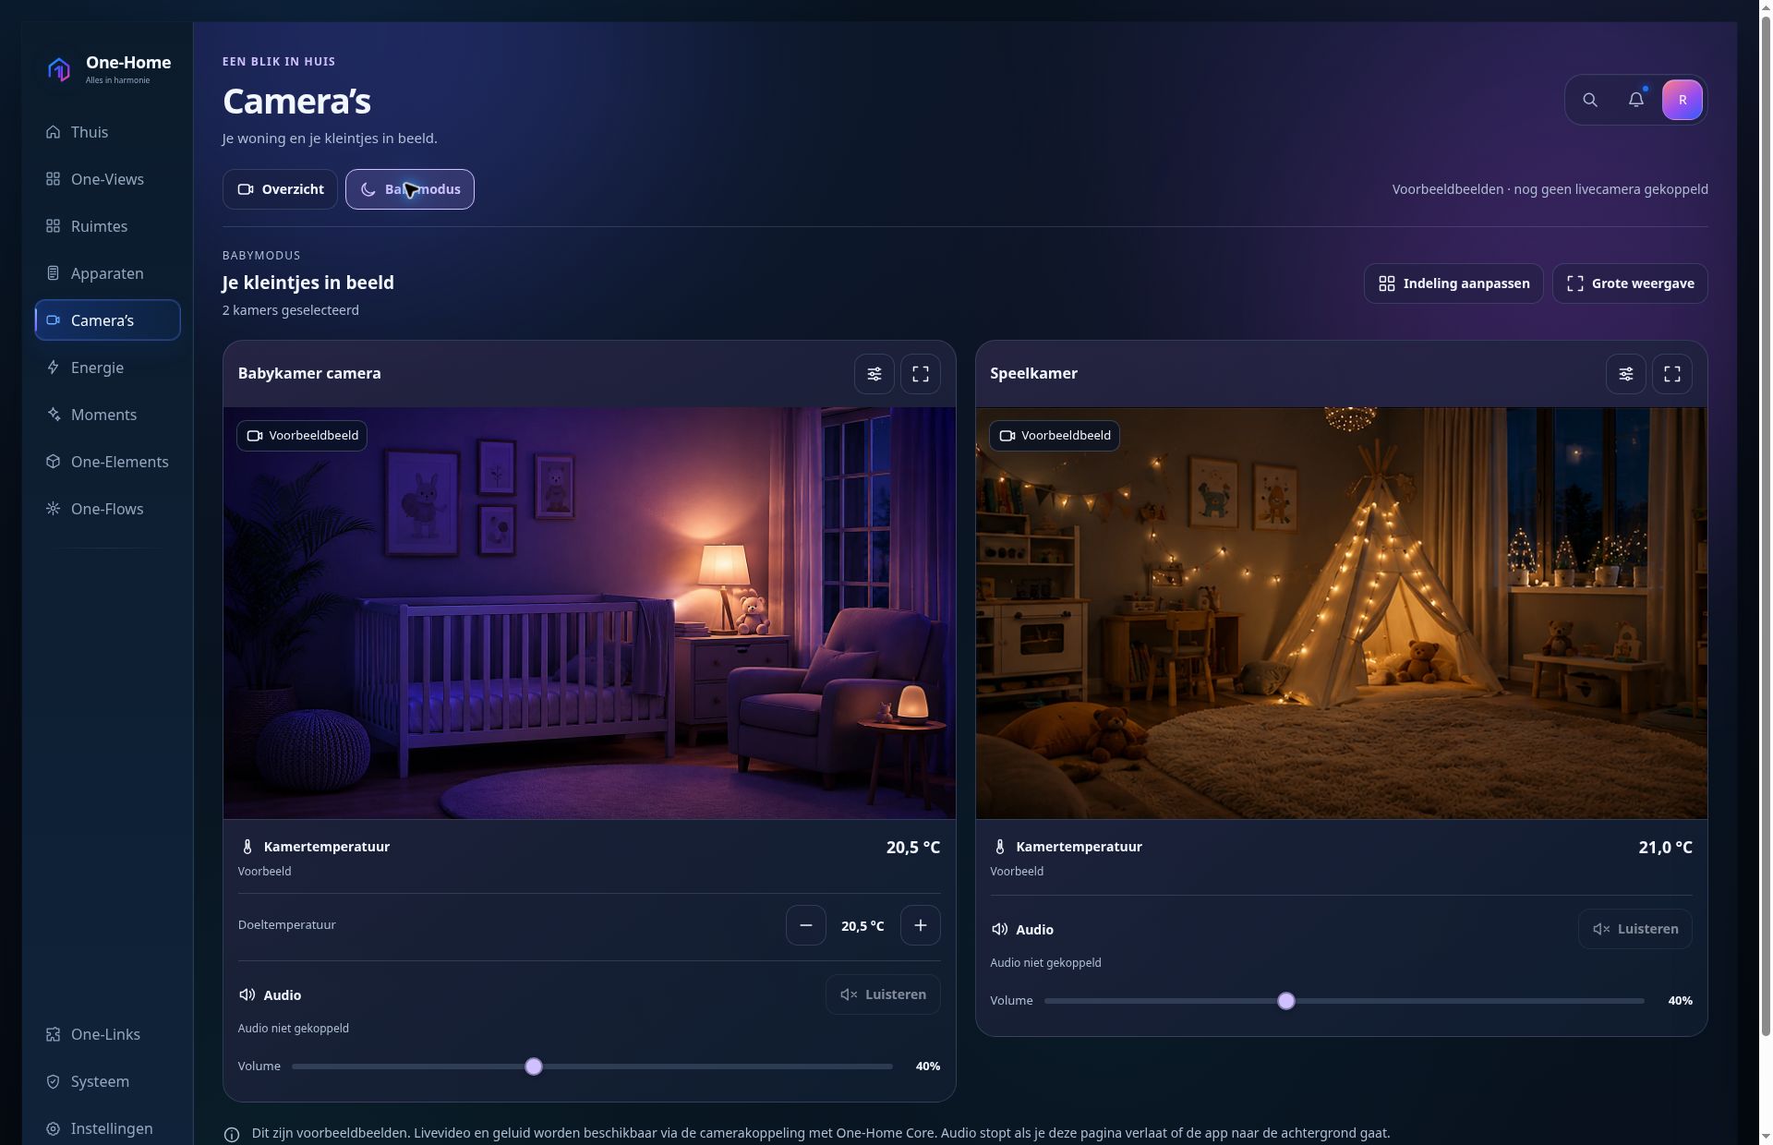Click the thermometer icon in Babykamer card

247,847
